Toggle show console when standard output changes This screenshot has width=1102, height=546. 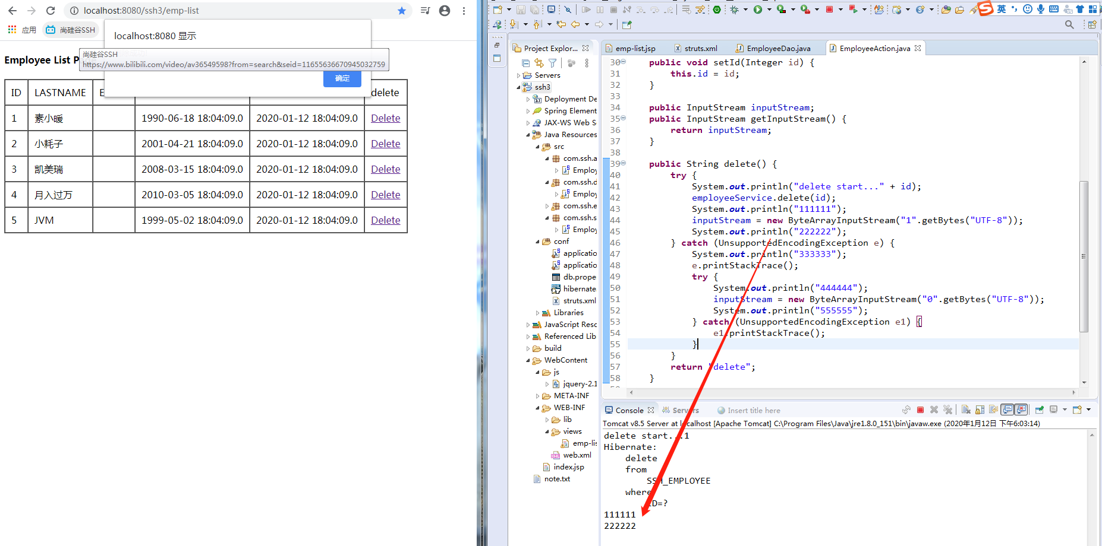point(1007,410)
